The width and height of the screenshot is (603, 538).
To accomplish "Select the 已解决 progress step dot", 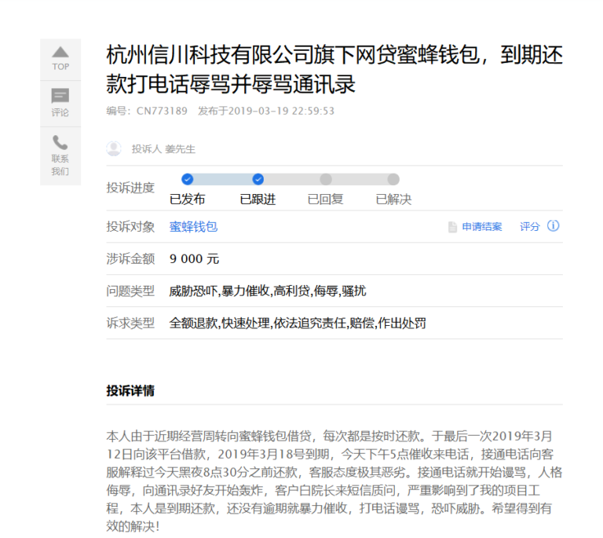I will point(393,179).
